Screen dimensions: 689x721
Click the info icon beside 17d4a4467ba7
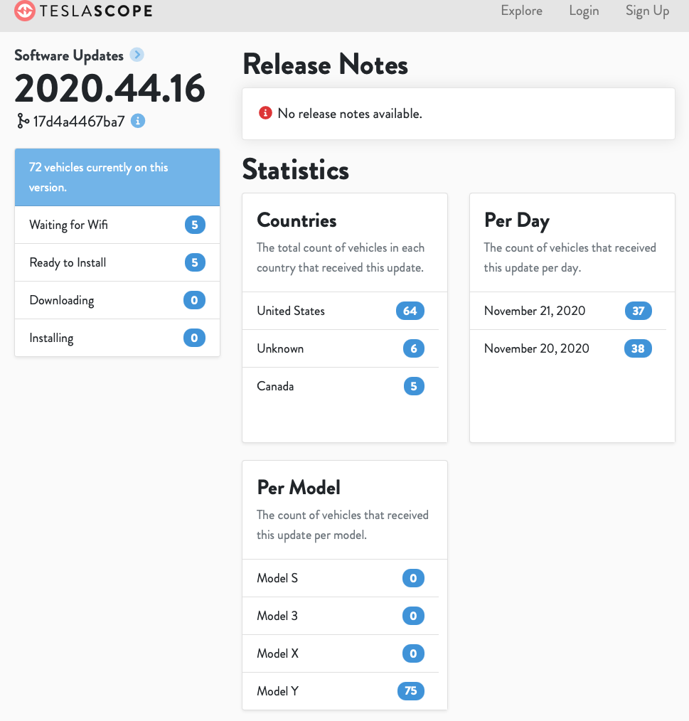(138, 121)
